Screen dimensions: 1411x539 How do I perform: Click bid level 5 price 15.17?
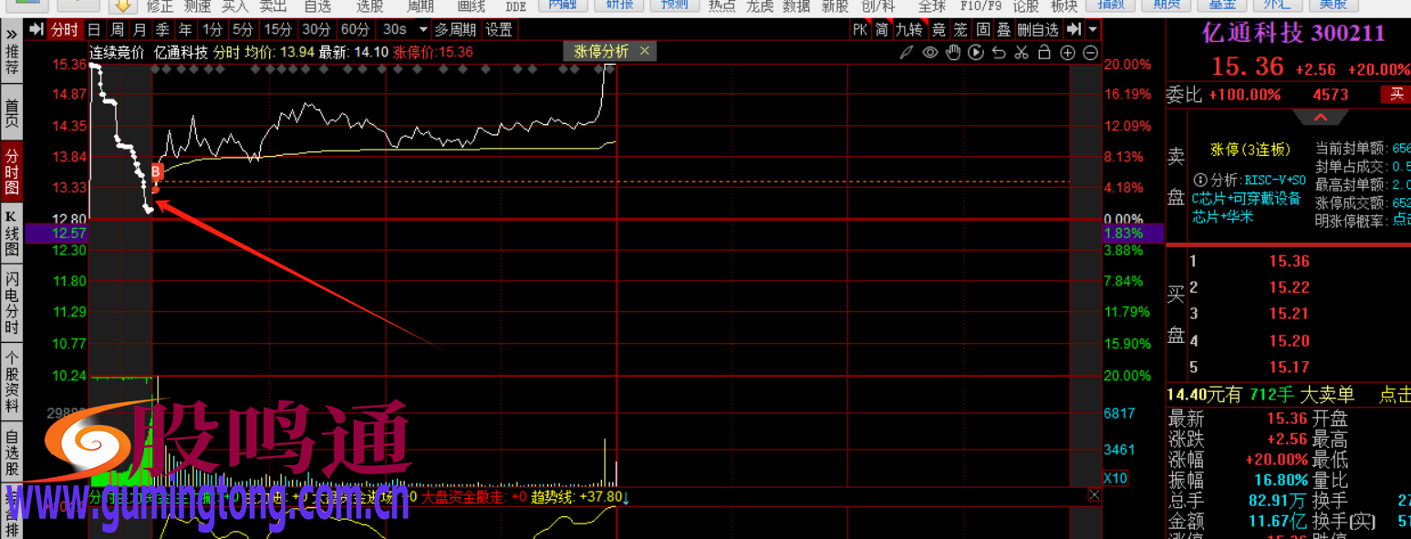pos(1289,368)
